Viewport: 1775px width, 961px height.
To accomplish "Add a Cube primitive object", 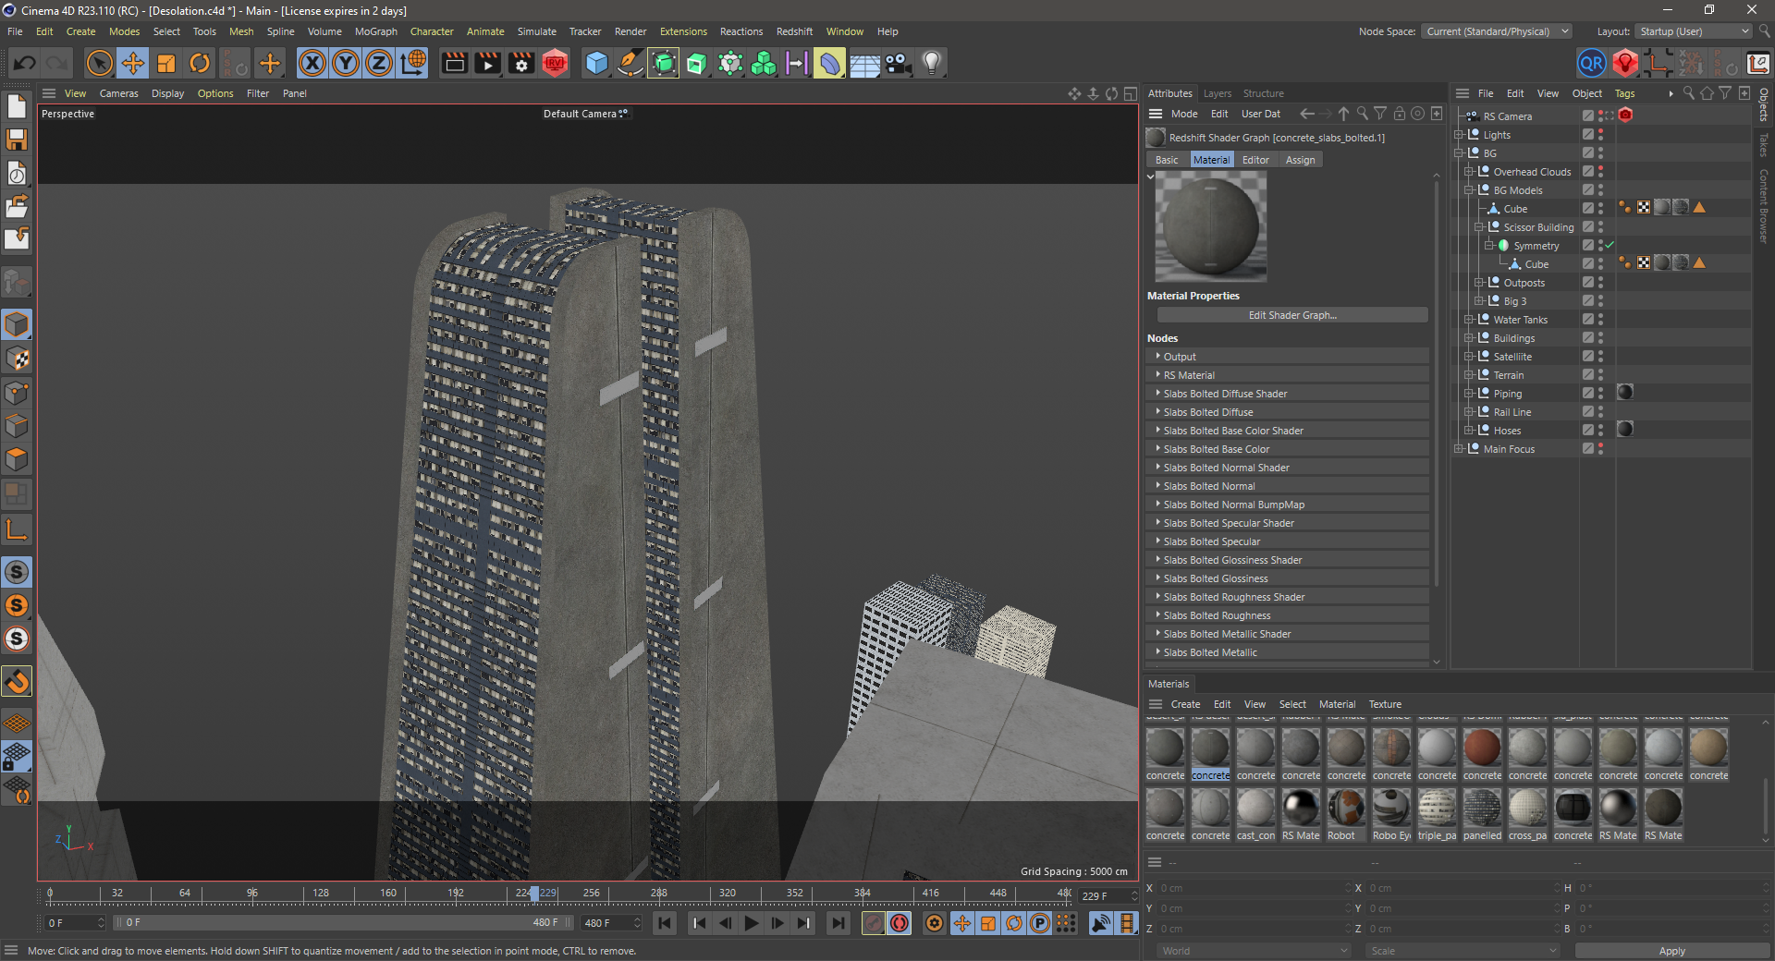I will tap(597, 63).
